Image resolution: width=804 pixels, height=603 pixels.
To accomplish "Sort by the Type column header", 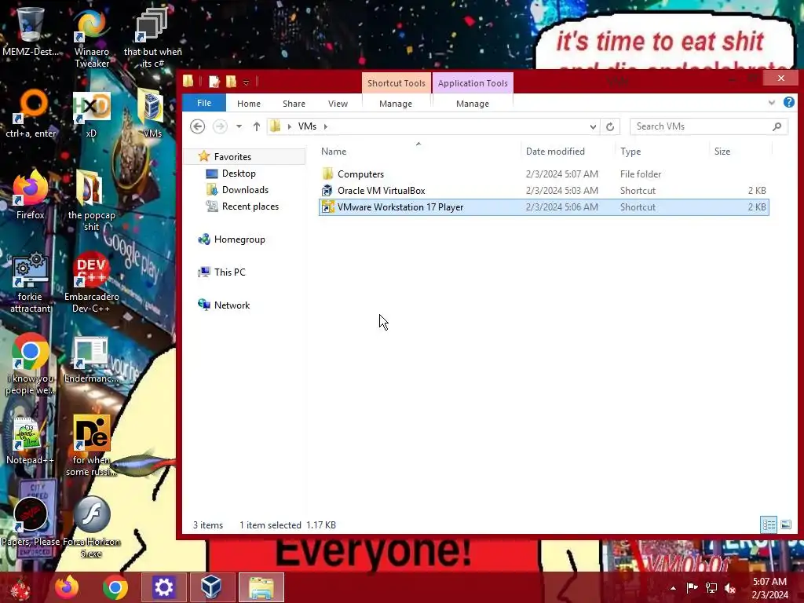I will (661, 152).
